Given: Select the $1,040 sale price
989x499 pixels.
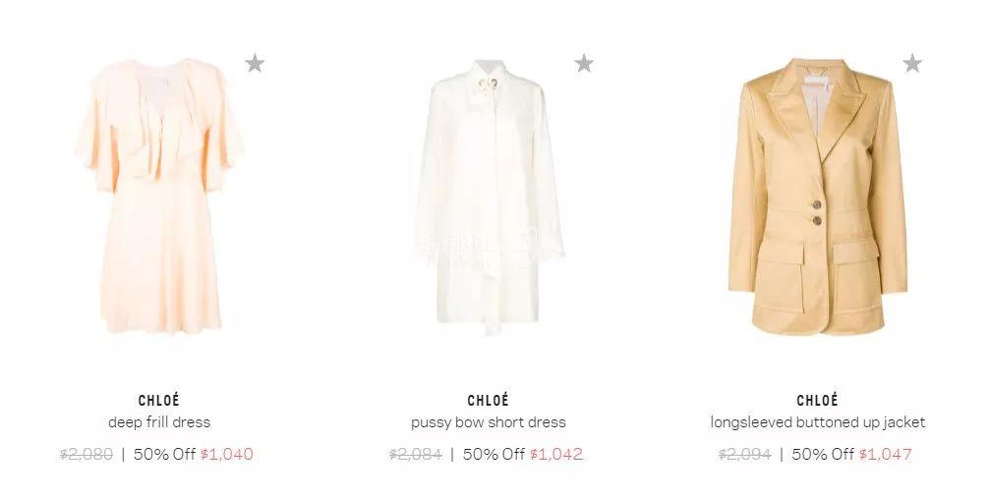Looking at the screenshot, I should point(226,454).
